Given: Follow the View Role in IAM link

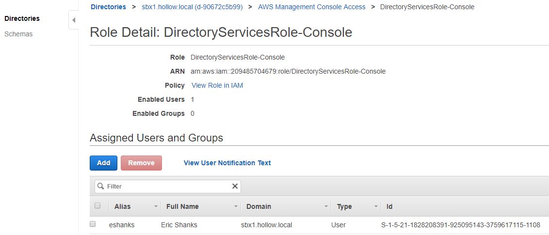Looking at the screenshot, I should click(217, 85).
